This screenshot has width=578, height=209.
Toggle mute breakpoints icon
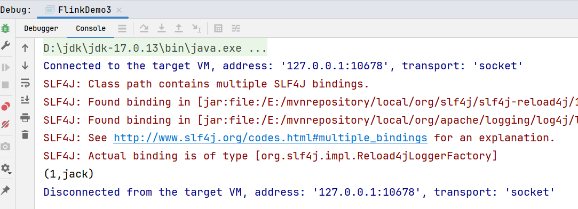point(5,124)
